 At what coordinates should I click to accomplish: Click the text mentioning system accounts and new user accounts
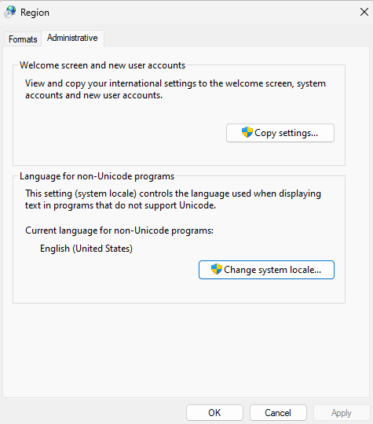[x=94, y=95]
